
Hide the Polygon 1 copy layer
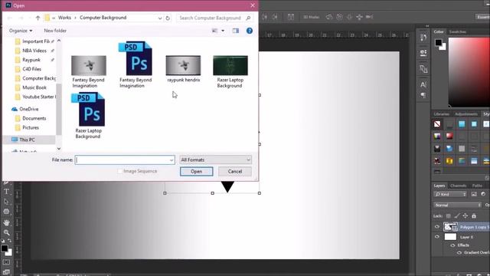(x=437, y=227)
